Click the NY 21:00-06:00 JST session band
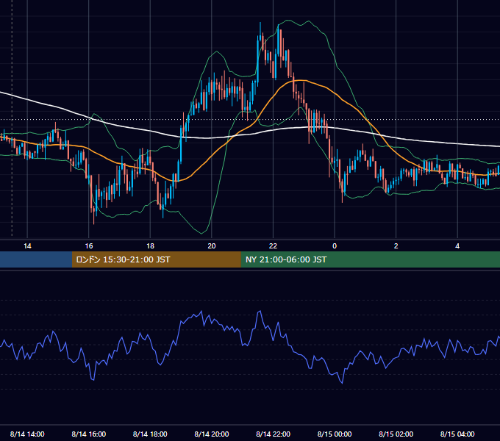The width and height of the screenshot is (500, 441). click(370, 259)
